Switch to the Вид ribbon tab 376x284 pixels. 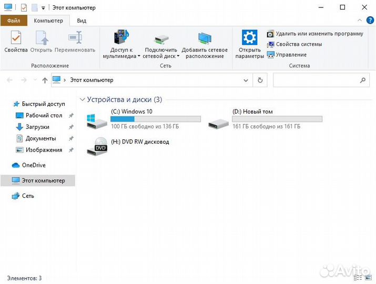(82, 21)
